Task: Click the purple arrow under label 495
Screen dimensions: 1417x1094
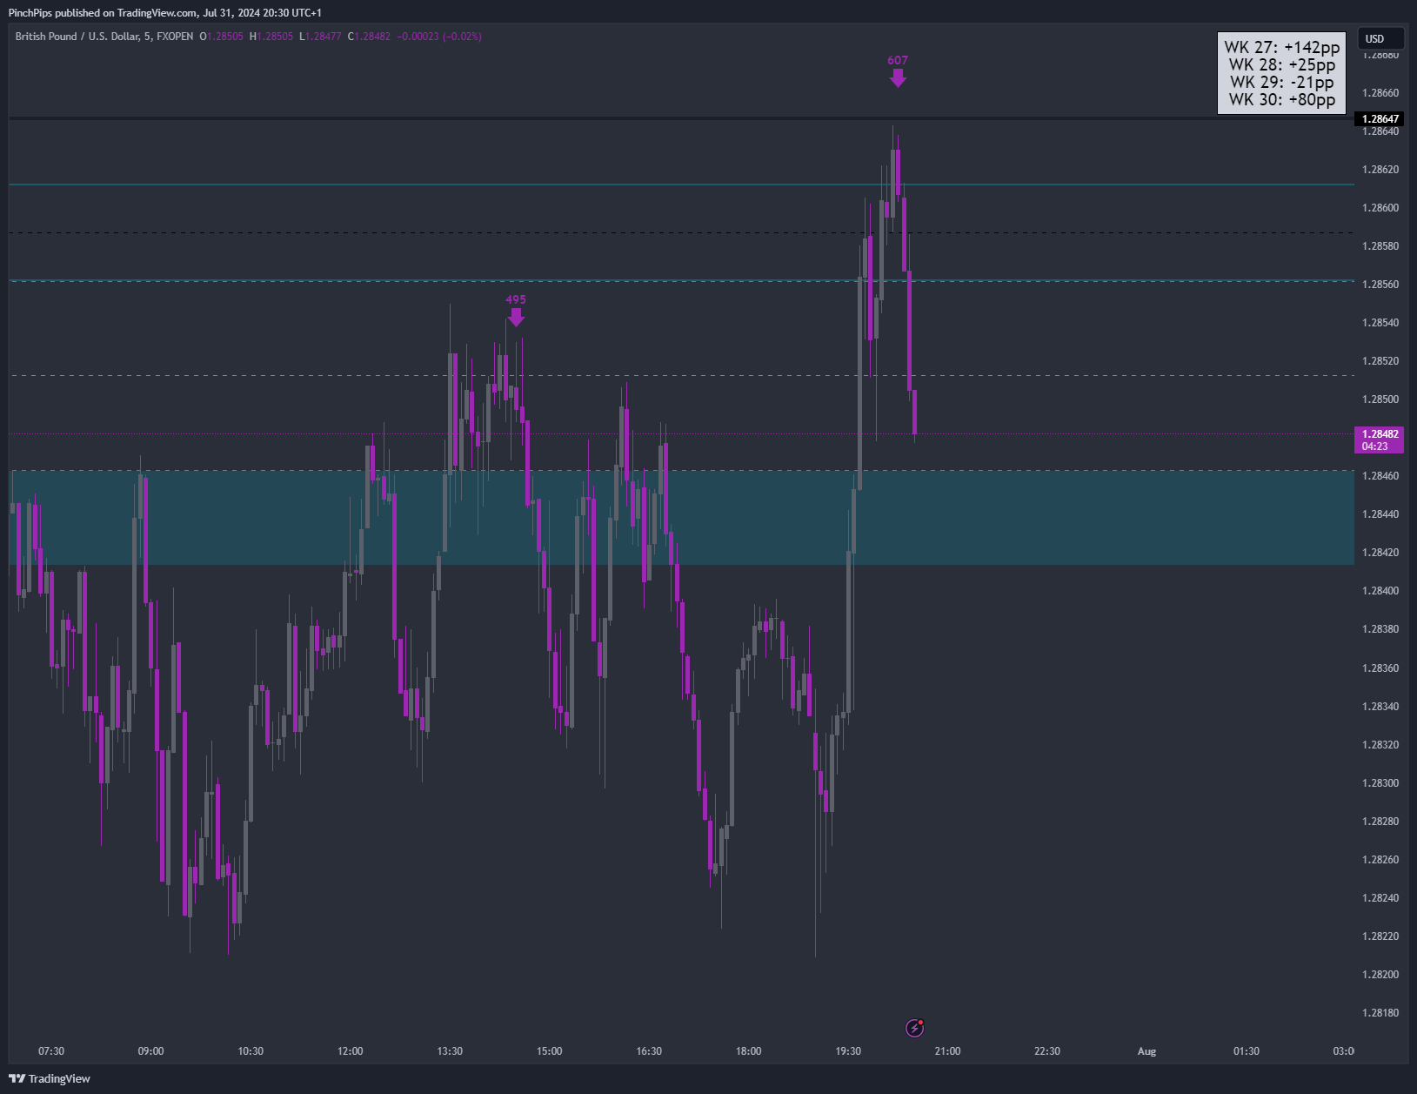Action: pyautogui.click(x=516, y=317)
